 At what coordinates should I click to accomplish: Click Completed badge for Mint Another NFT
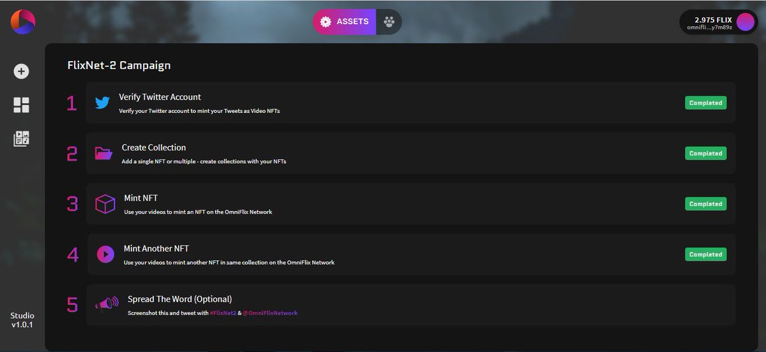click(705, 254)
